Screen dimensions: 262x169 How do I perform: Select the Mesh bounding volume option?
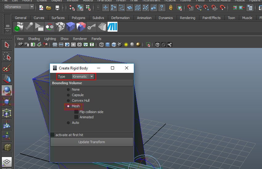[x=68, y=106]
